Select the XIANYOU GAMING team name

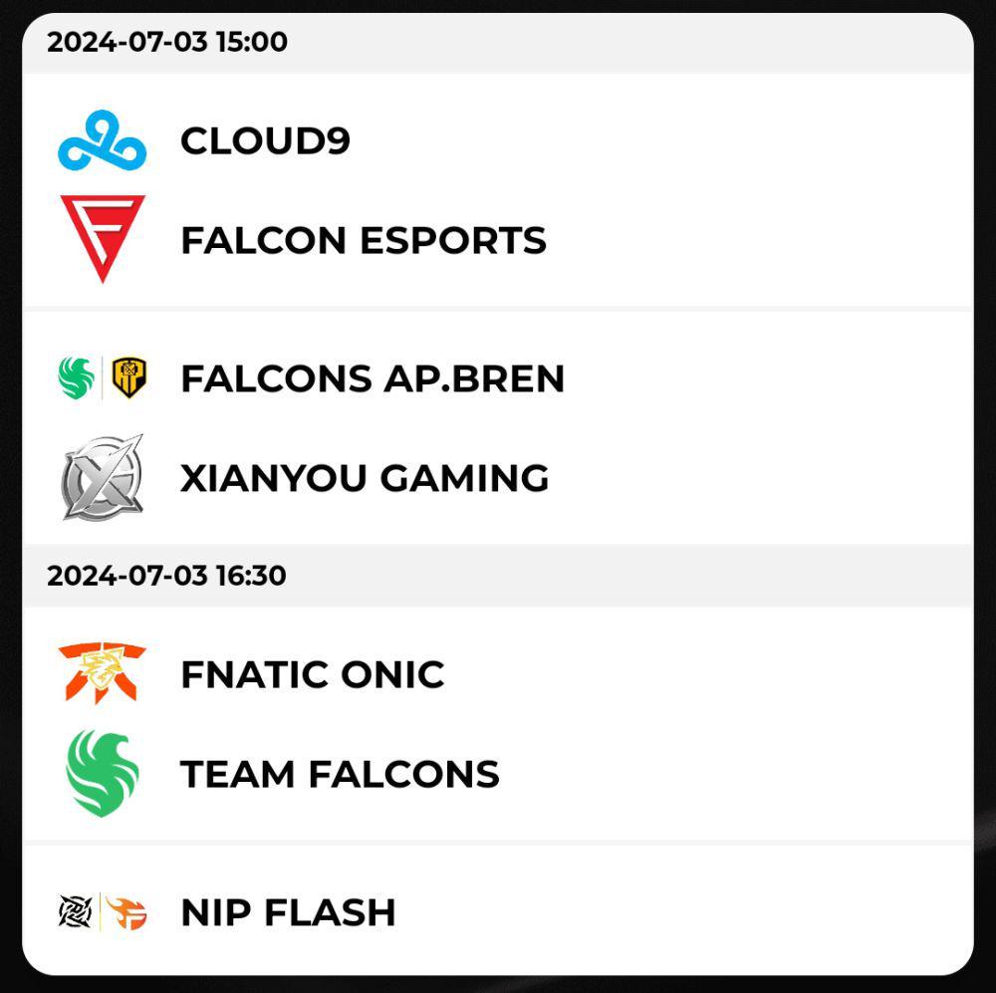(x=365, y=478)
